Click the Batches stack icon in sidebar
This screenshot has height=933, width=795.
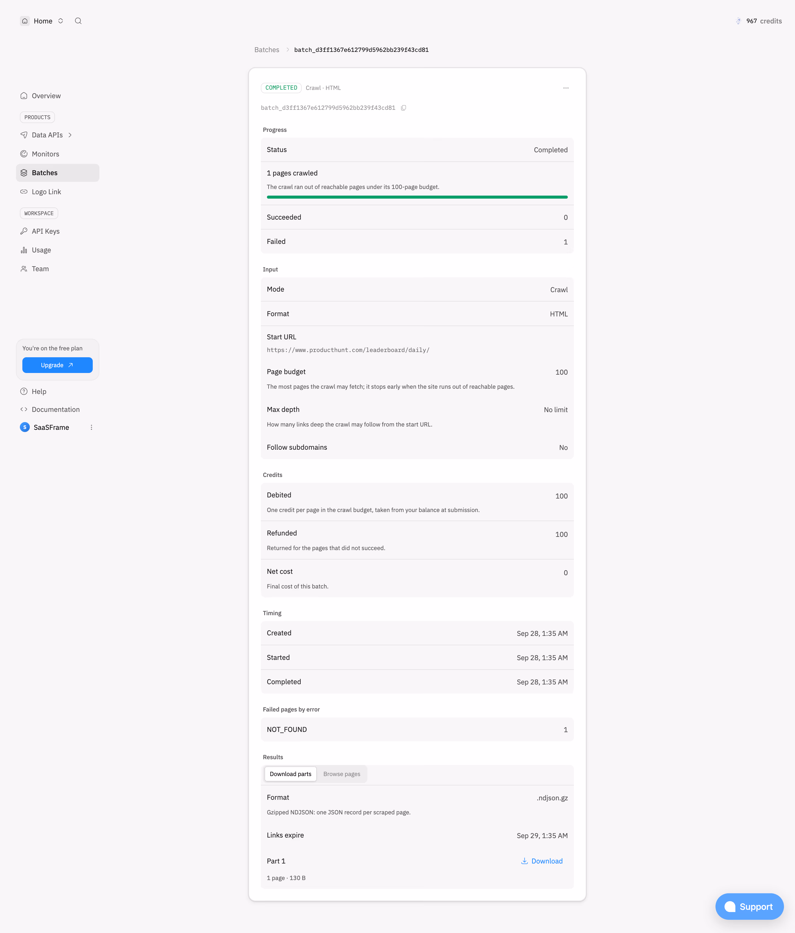click(x=24, y=173)
